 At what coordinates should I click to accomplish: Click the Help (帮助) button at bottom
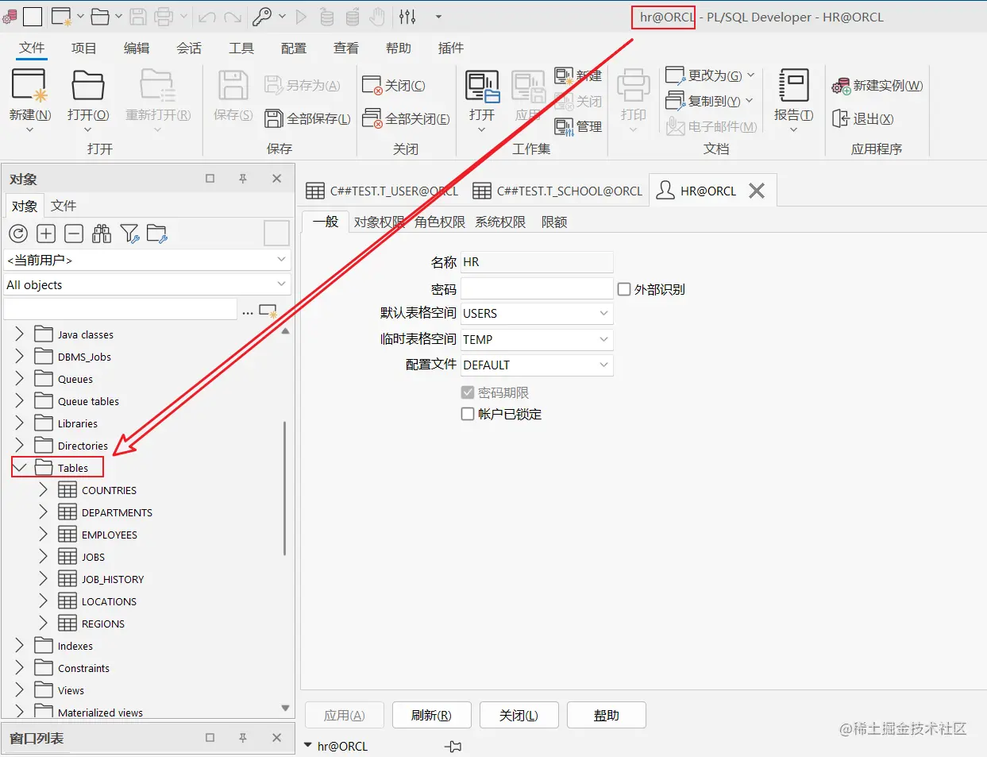(x=607, y=715)
